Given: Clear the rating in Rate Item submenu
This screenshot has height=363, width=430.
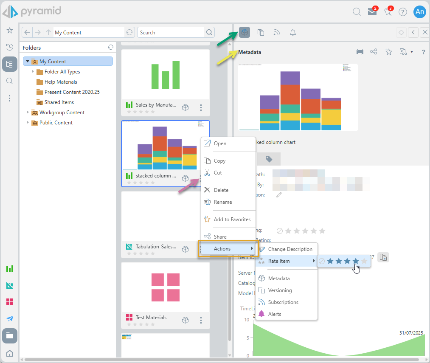Looking at the screenshot, I should pos(322,261).
